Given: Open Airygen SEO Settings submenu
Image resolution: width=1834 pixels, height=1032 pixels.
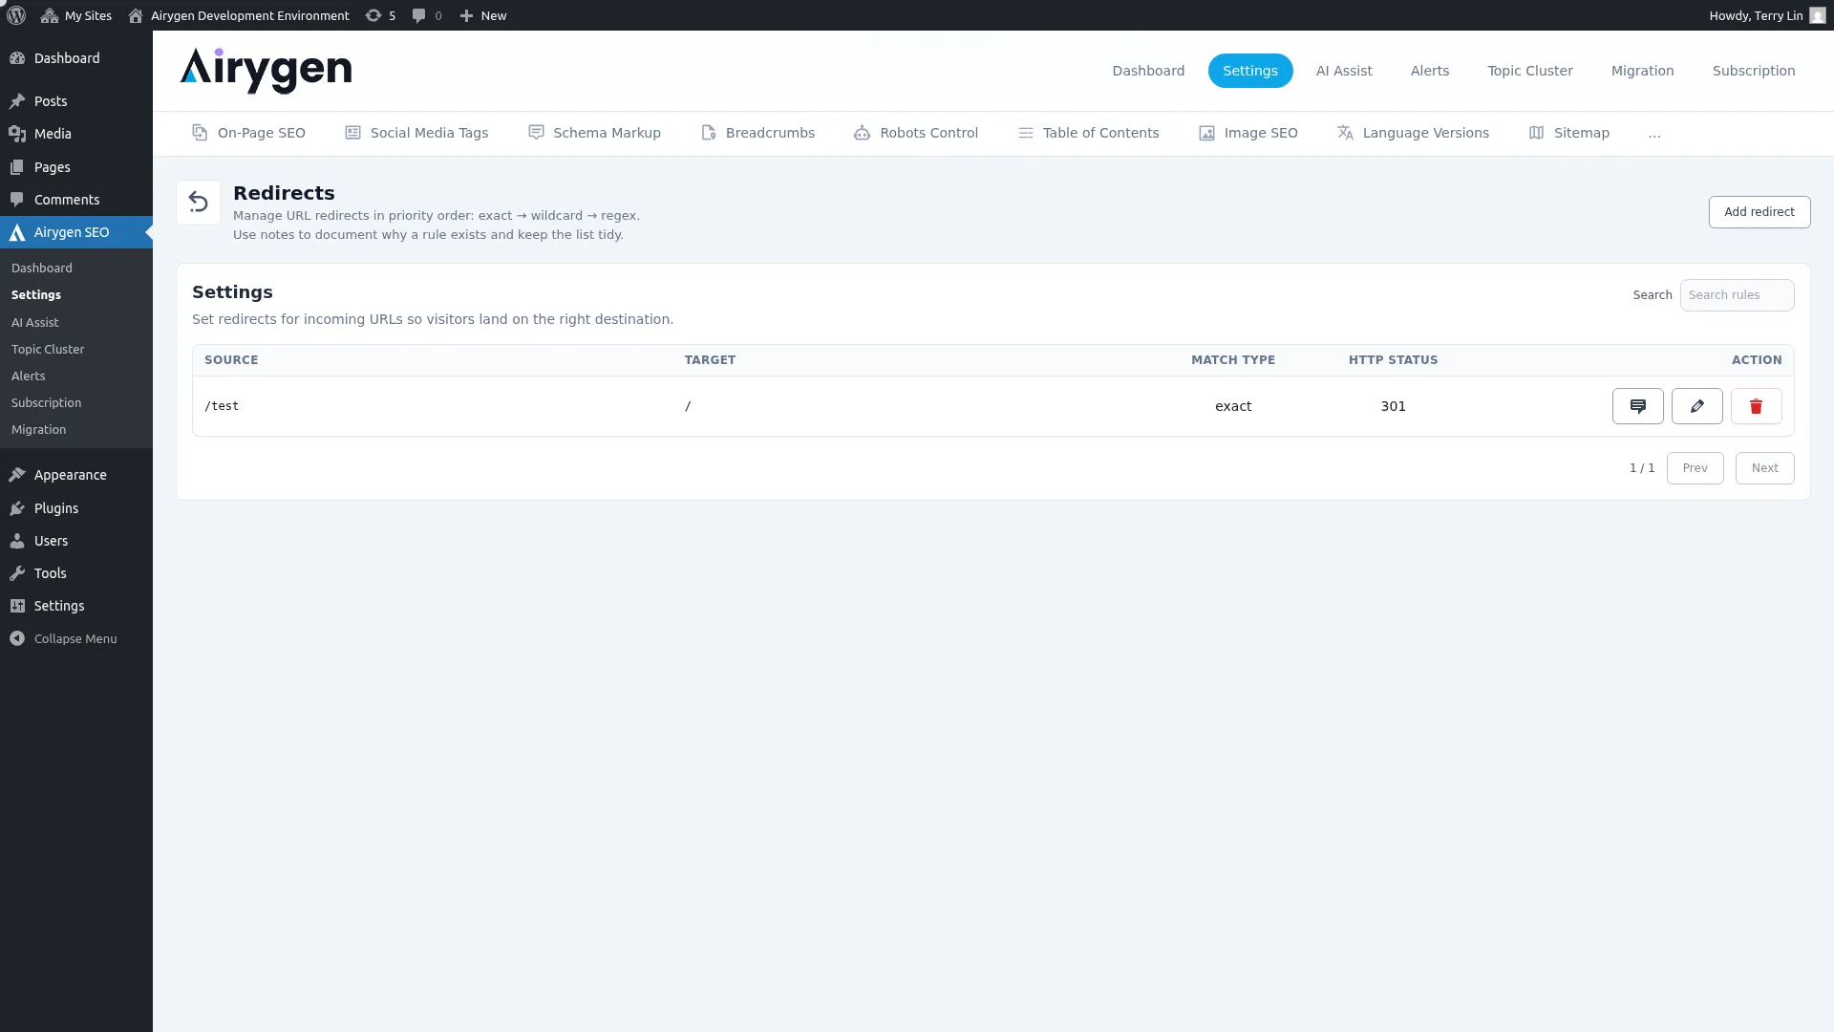Looking at the screenshot, I should point(36,295).
